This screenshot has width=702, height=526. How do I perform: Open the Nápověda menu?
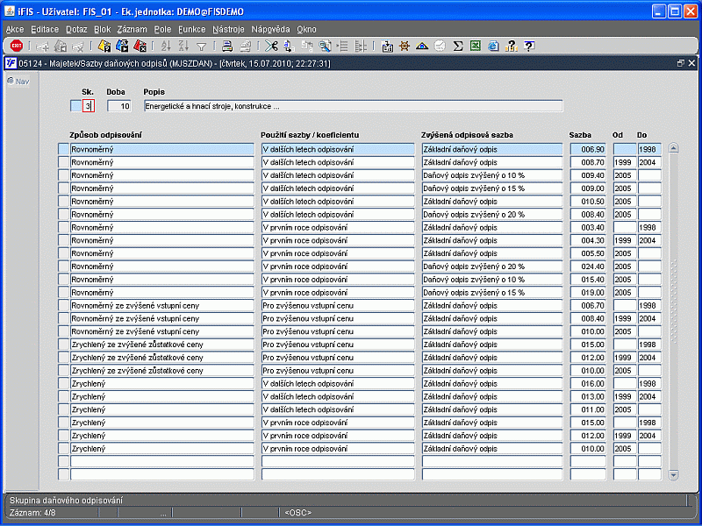coord(269,29)
